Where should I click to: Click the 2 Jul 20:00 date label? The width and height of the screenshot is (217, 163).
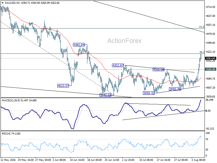coord(128,160)
